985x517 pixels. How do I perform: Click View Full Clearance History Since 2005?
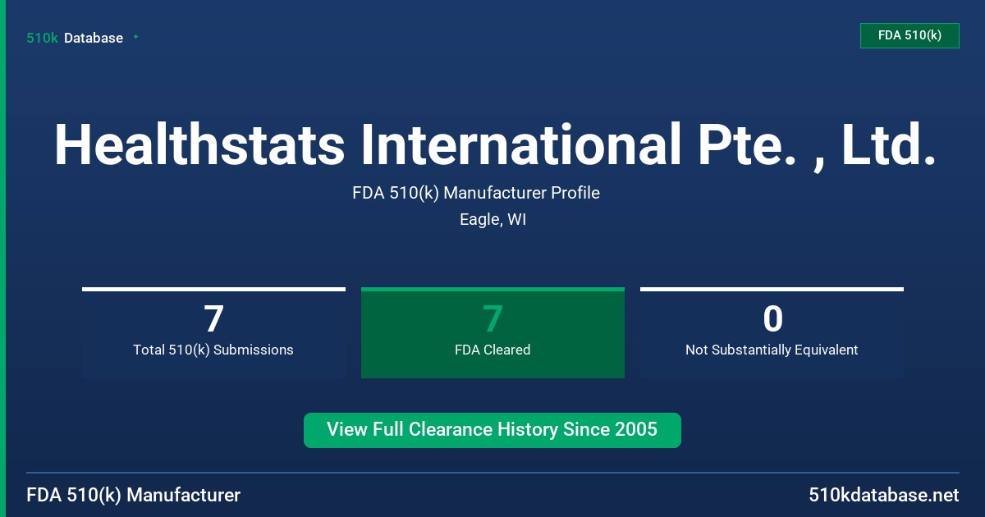[492, 430]
